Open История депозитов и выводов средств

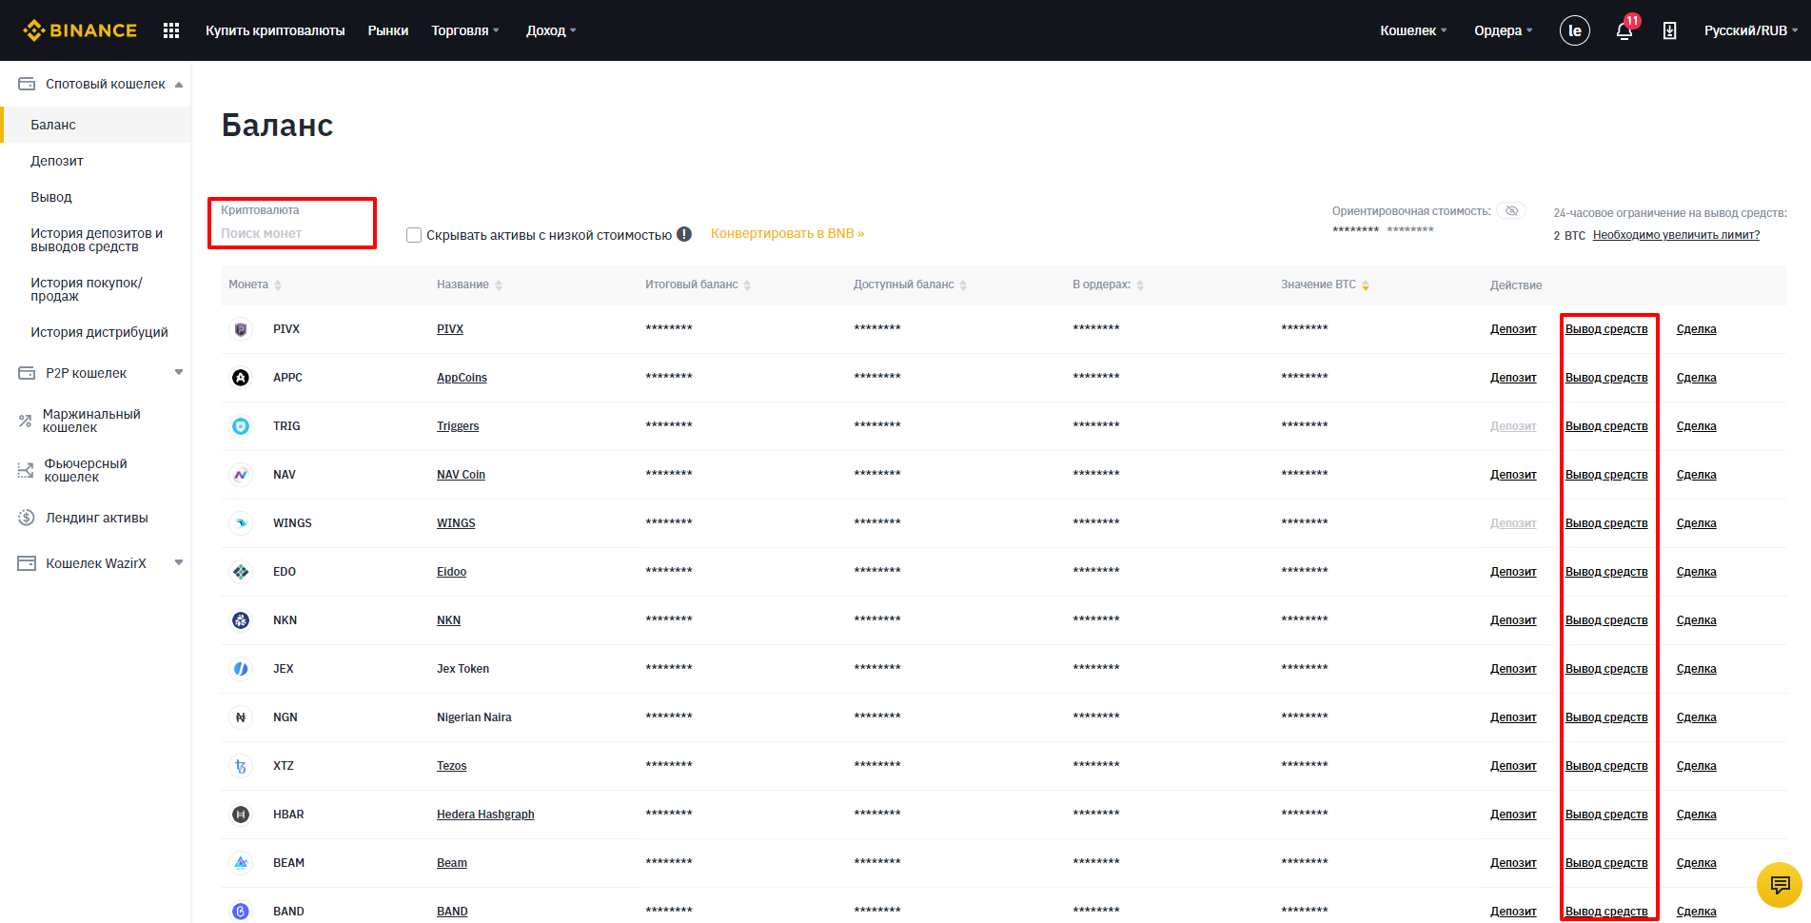(x=96, y=240)
